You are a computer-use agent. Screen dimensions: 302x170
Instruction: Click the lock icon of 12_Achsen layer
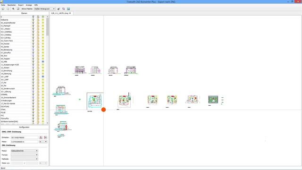tap(38, 68)
